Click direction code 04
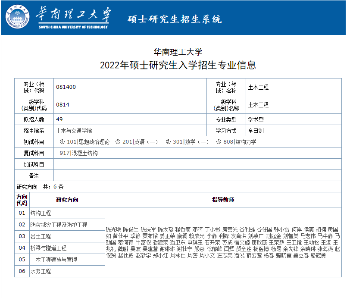The height and width of the screenshot is (298, 350). 22,248
